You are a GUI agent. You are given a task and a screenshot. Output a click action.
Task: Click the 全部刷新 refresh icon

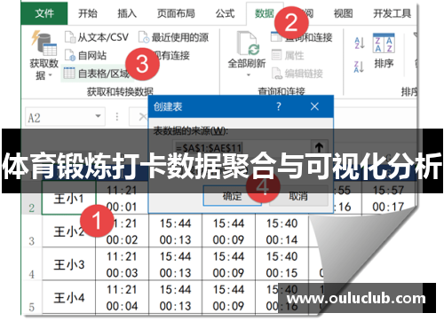(248, 43)
